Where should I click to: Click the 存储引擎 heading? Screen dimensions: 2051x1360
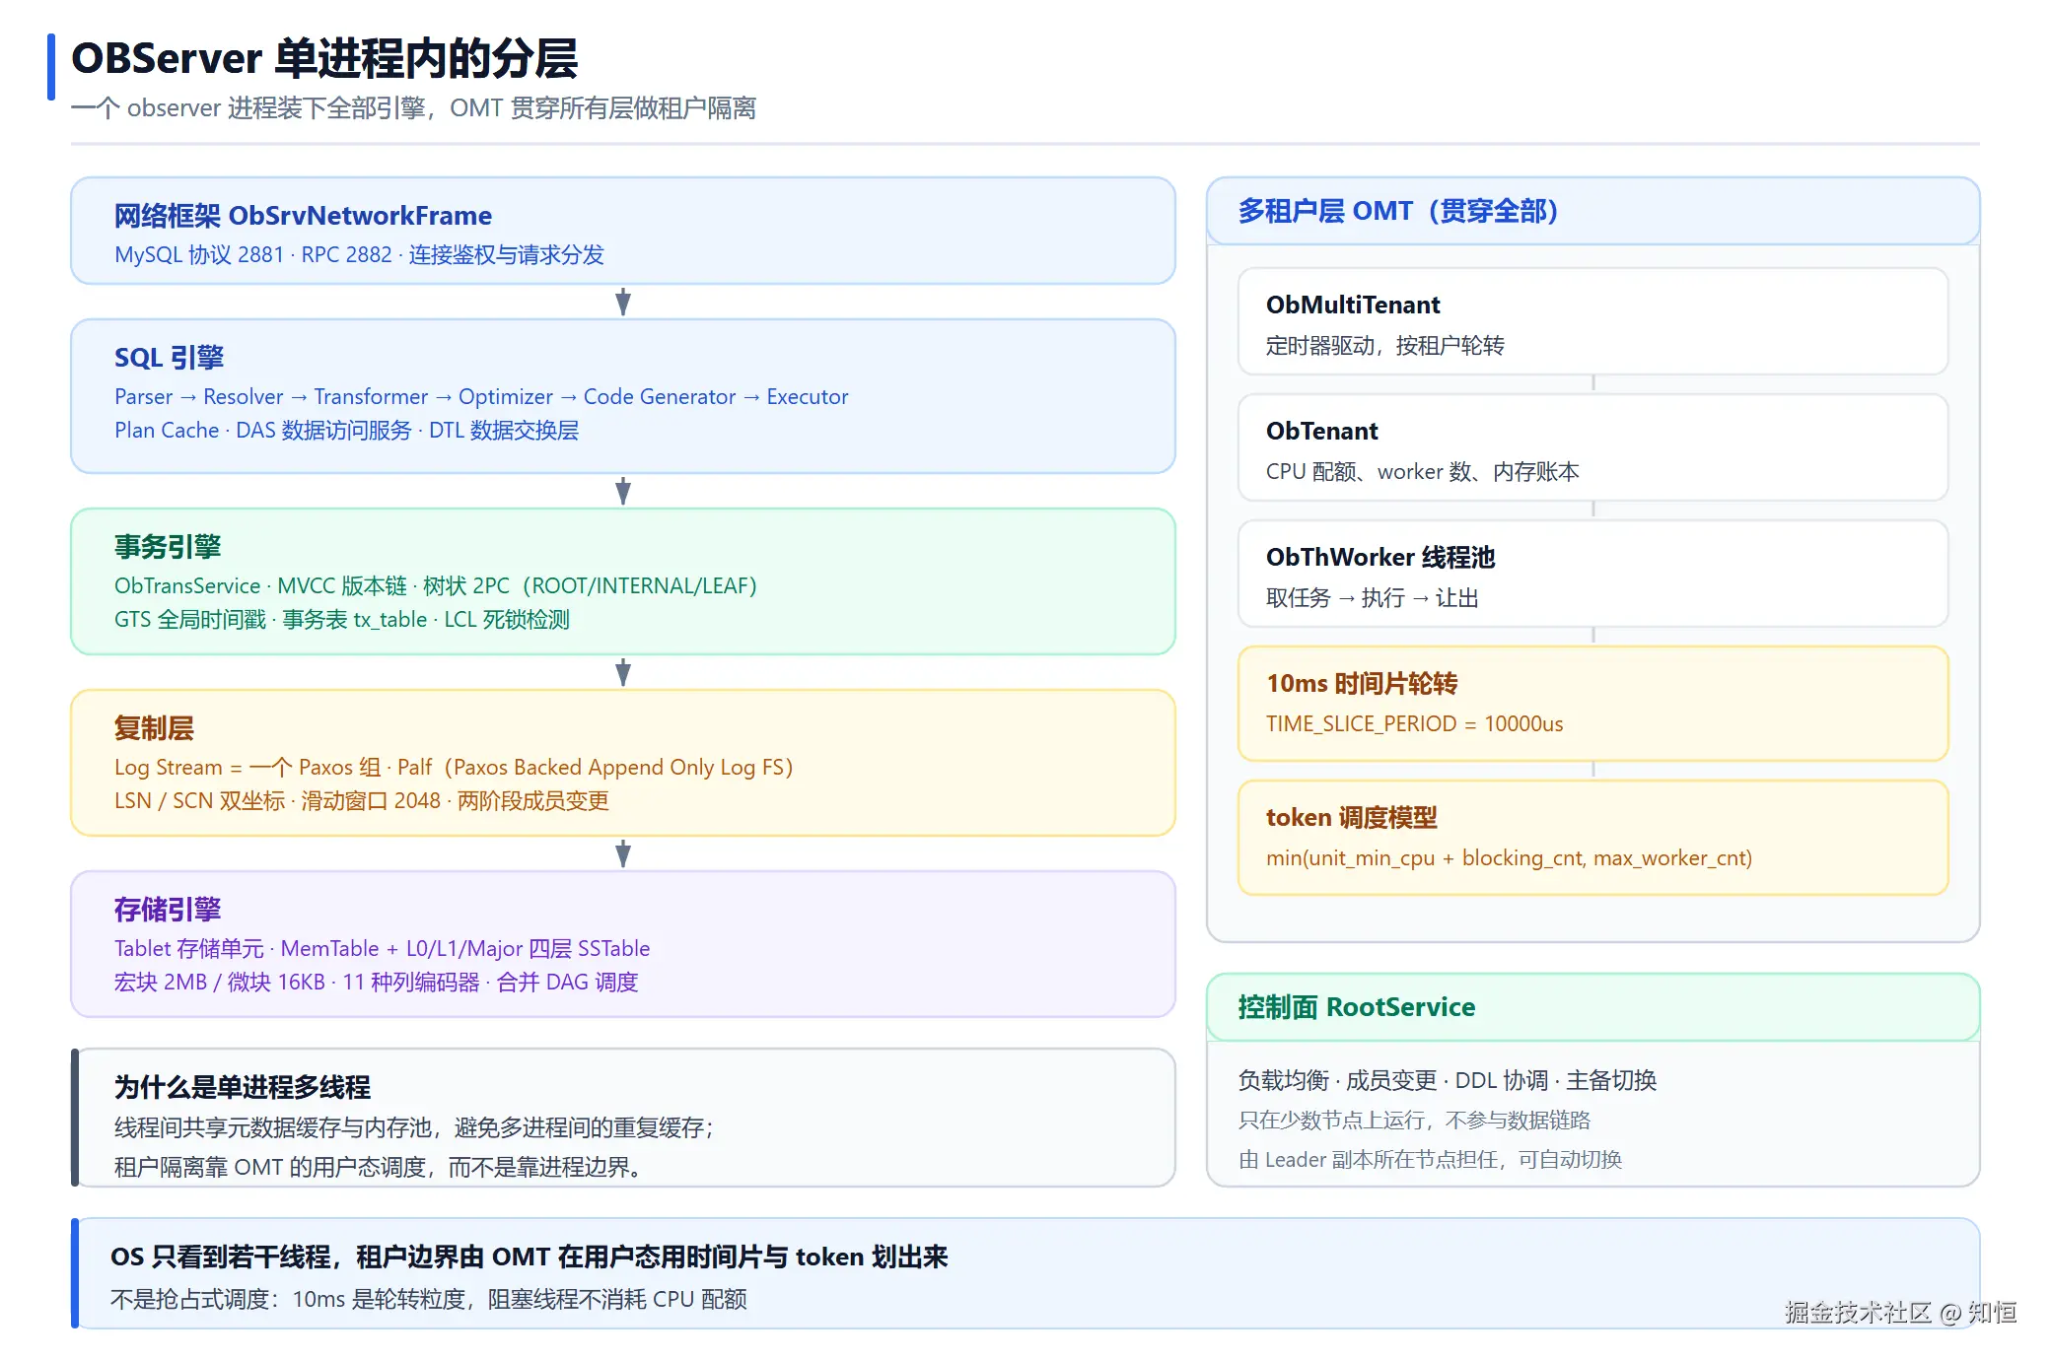pos(168,910)
